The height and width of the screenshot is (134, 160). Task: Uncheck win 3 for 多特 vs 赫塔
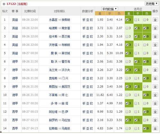(127, 103)
